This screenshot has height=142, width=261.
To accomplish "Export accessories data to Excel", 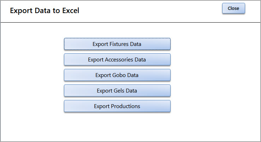I will [x=117, y=59].
